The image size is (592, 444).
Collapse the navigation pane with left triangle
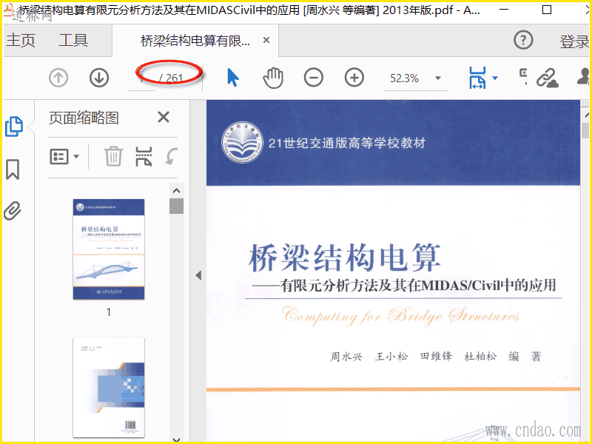coord(198,275)
